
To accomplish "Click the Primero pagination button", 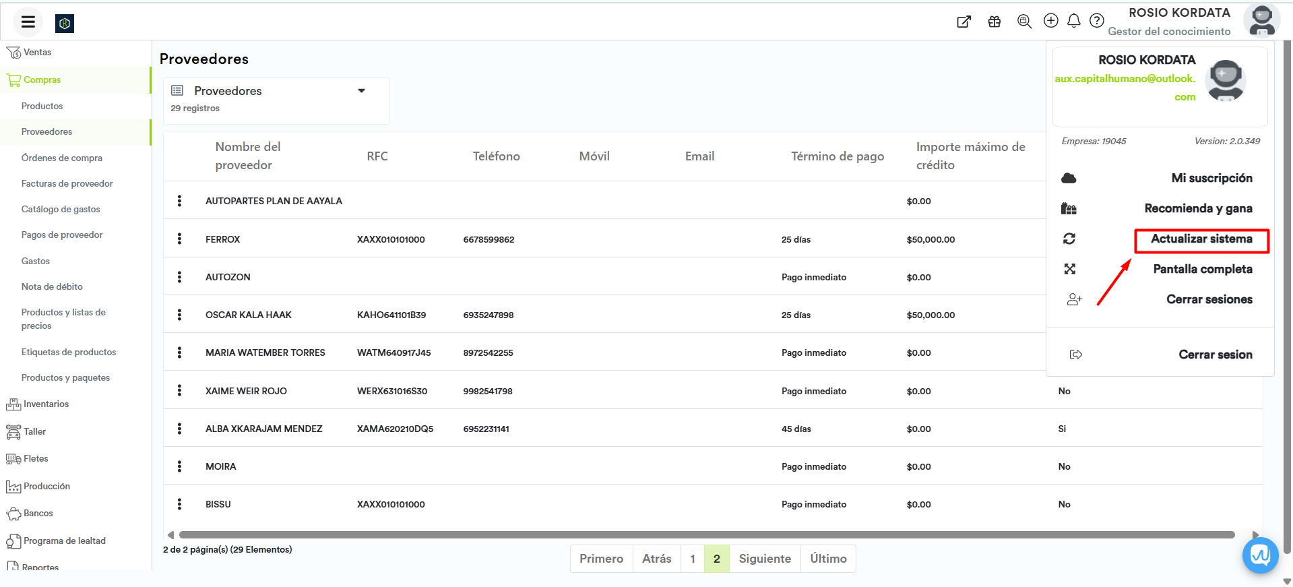I will click(x=601, y=559).
